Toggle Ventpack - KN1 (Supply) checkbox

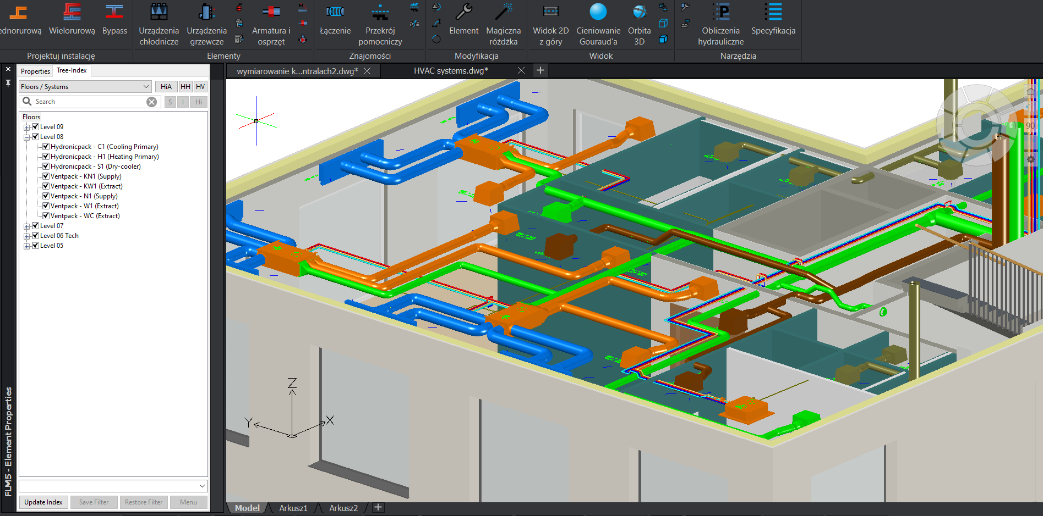(x=46, y=176)
